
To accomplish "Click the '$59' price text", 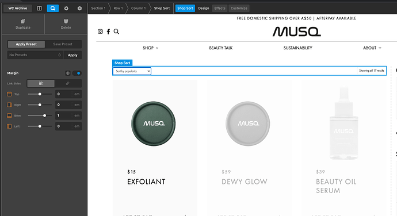I will (x=226, y=172).
